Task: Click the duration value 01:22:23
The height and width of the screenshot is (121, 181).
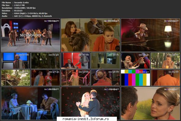Action: (18, 11)
